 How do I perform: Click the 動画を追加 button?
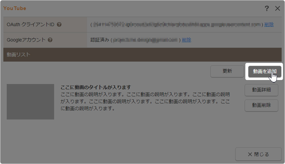click(264, 72)
